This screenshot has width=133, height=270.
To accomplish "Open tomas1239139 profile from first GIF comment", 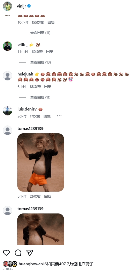I will coord(30,129).
